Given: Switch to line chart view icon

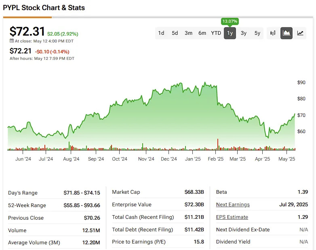Looking at the screenshot, I should coord(300,33).
